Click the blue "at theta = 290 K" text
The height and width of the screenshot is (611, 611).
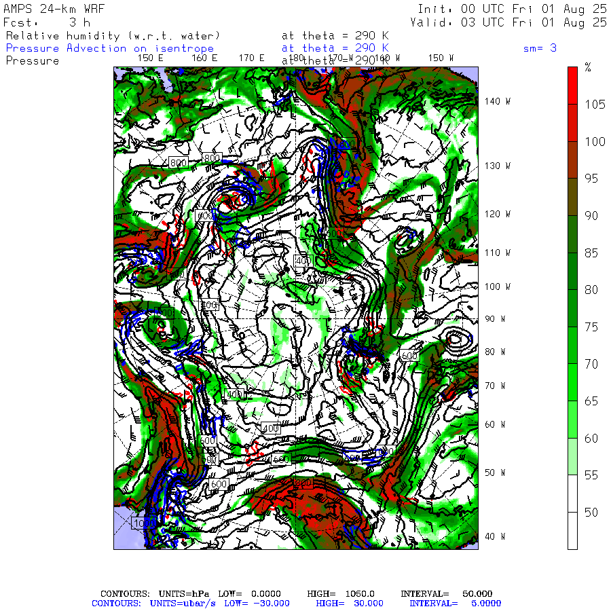[x=335, y=48]
